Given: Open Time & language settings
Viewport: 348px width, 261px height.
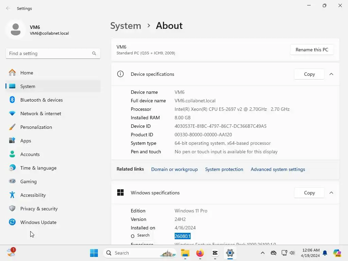Looking at the screenshot, I should (53, 168).
